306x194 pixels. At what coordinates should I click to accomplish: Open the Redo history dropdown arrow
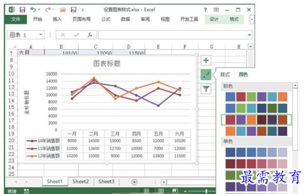pyautogui.click(x=54, y=9)
